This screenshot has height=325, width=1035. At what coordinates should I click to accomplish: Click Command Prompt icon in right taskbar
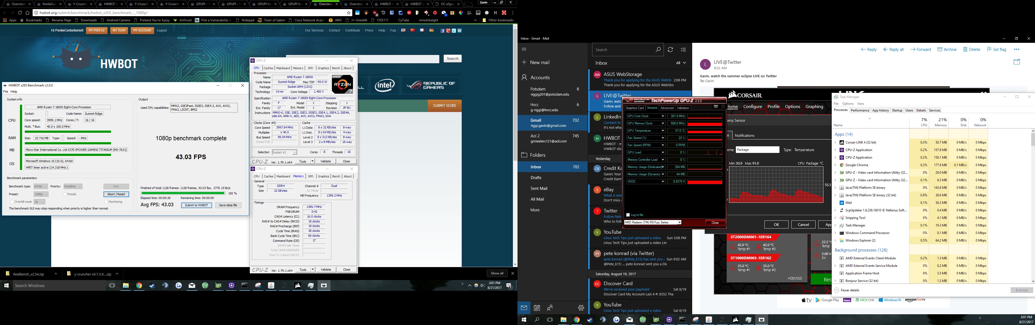[682, 320]
